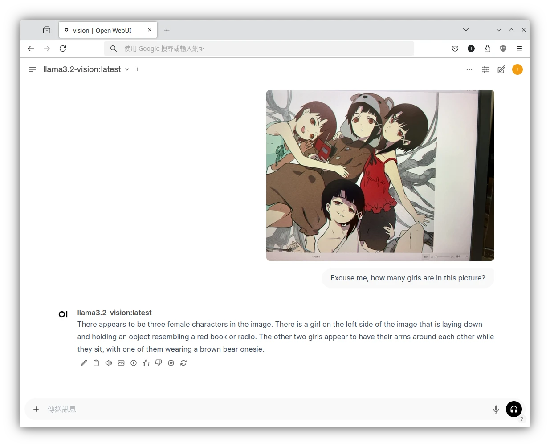The width and height of the screenshot is (550, 447).
Task: Read the response aloud
Action: pos(109,363)
